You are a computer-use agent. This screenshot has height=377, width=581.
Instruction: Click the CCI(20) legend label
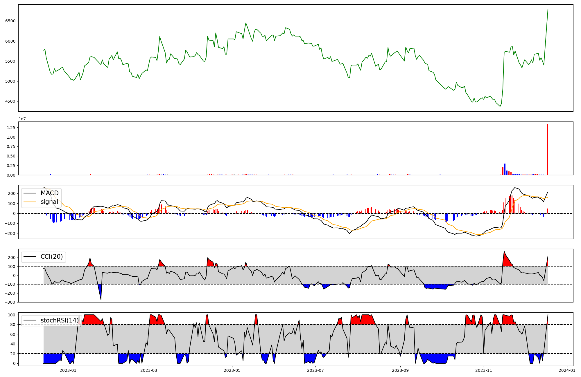tap(51, 257)
